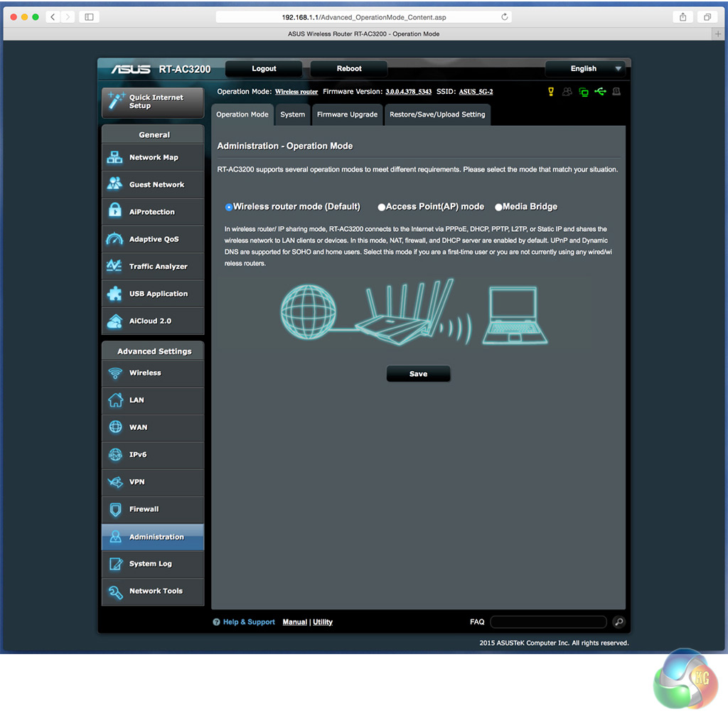
Task: Click the FAQ search magnifier button
Action: click(619, 621)
